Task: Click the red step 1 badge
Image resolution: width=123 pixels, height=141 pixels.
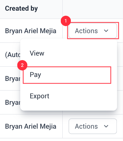Action: pos(66,21)
